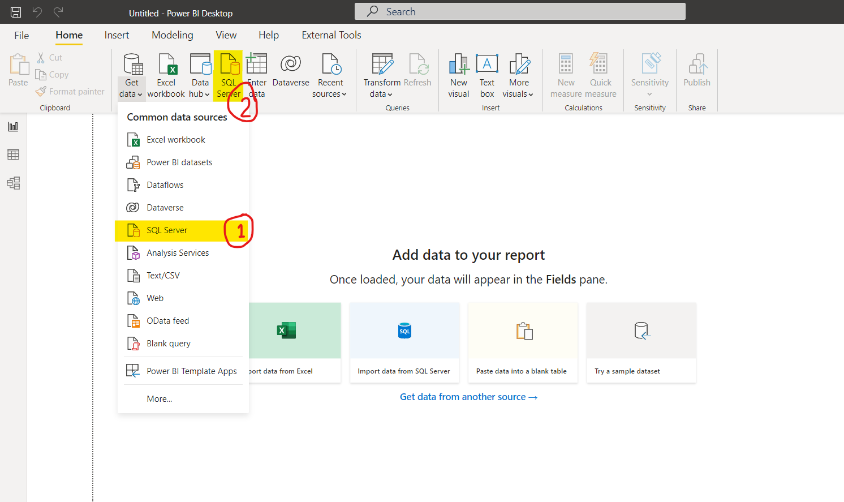Open the External Tools tab
This screenshot has height=502, width=844.
coord(331,35)
